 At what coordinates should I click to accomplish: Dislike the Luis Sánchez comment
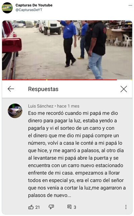[51, 207]
